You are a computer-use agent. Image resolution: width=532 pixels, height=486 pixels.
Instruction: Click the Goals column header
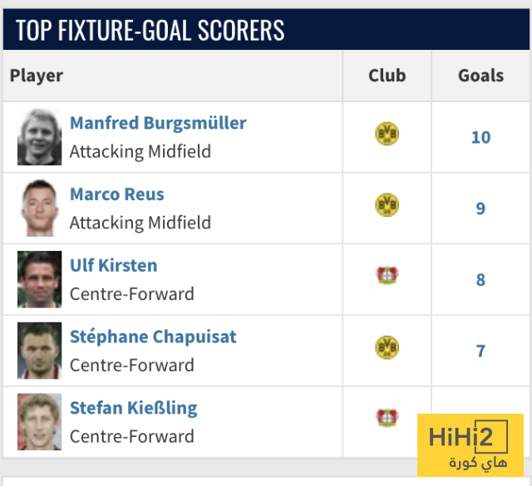tap(480, 76)
